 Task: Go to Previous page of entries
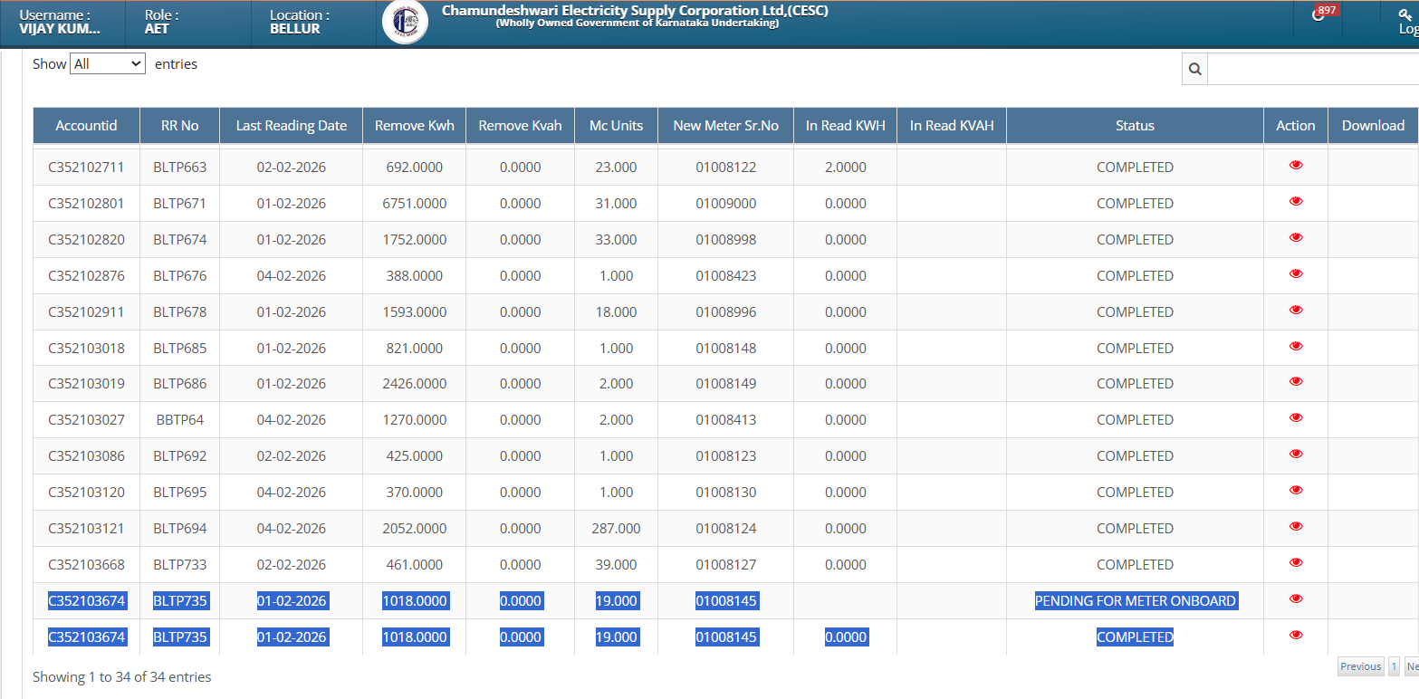click(1360, 666)
